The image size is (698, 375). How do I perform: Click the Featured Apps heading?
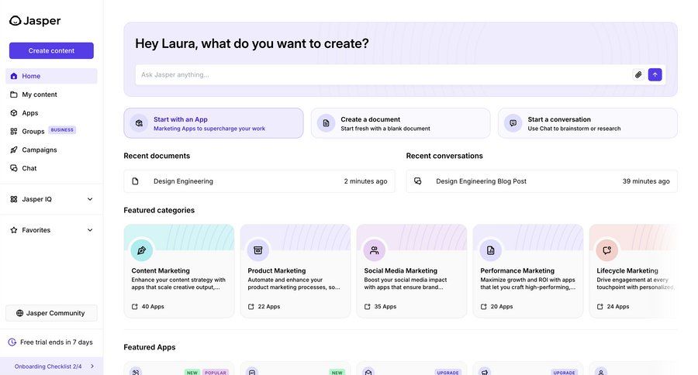tap(150, 347)
